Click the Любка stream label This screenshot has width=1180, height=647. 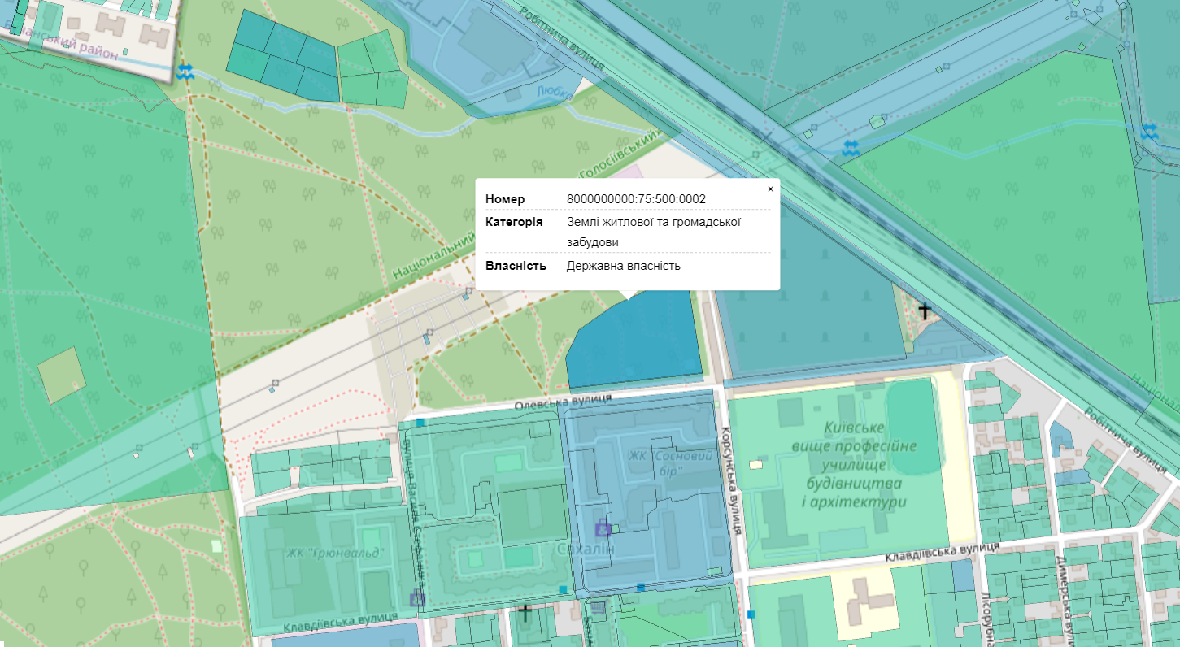tap(555, 94)
